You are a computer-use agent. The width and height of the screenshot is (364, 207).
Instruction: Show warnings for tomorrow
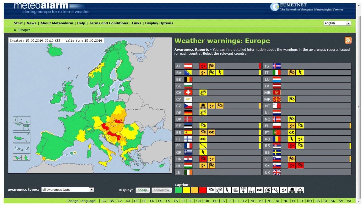click(x=161, y=190)
